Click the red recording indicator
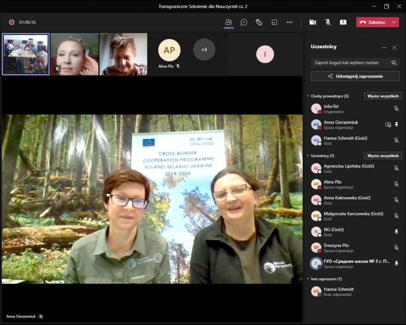The width and height of the screenshot is (406, 325). (x=11, y=22)
